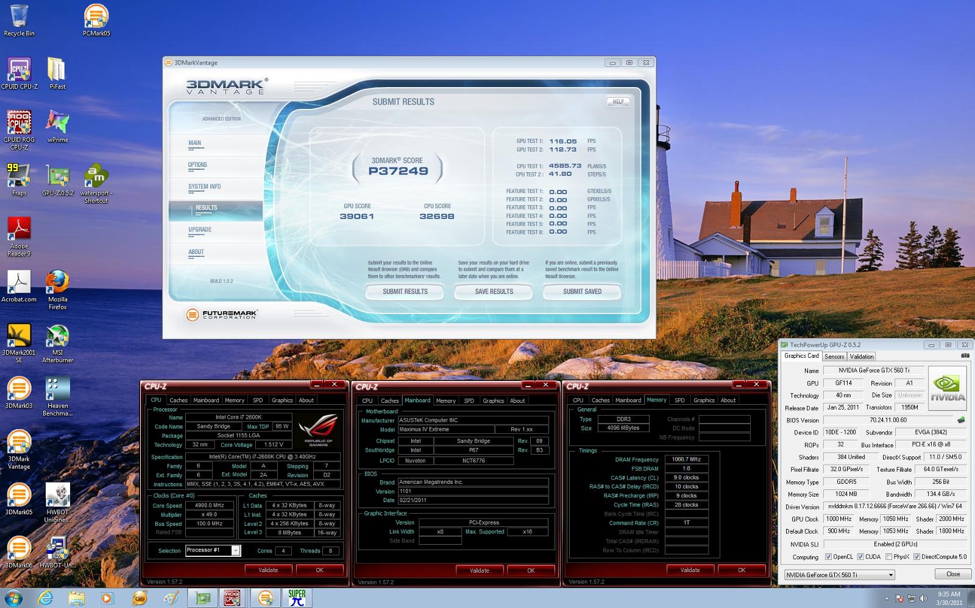975x608 pixels.
Task: Open CPUID CPU-Z desktop shortcut
Action: click(19, 73)
